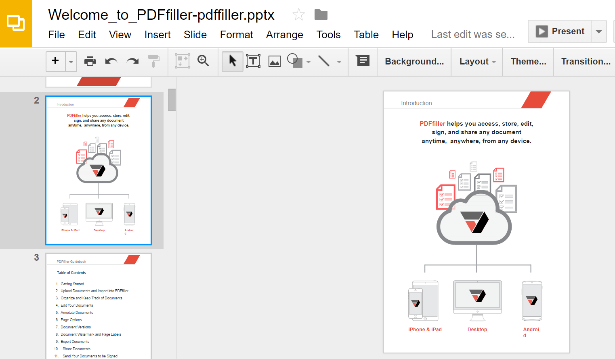
Task: Open the Tools menu
Action: [x=328, y=35]
